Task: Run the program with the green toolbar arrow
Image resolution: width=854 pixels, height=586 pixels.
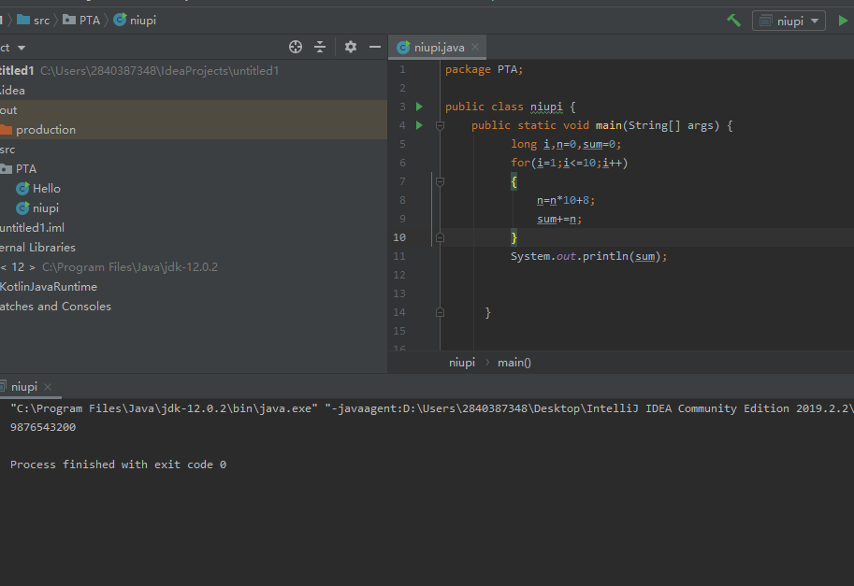Action: pyautogui.click(x=844, y=21)
